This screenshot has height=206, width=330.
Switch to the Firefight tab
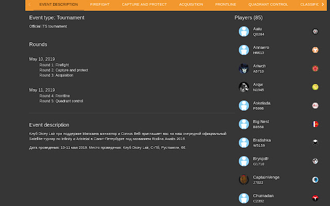tap(100, 5)
